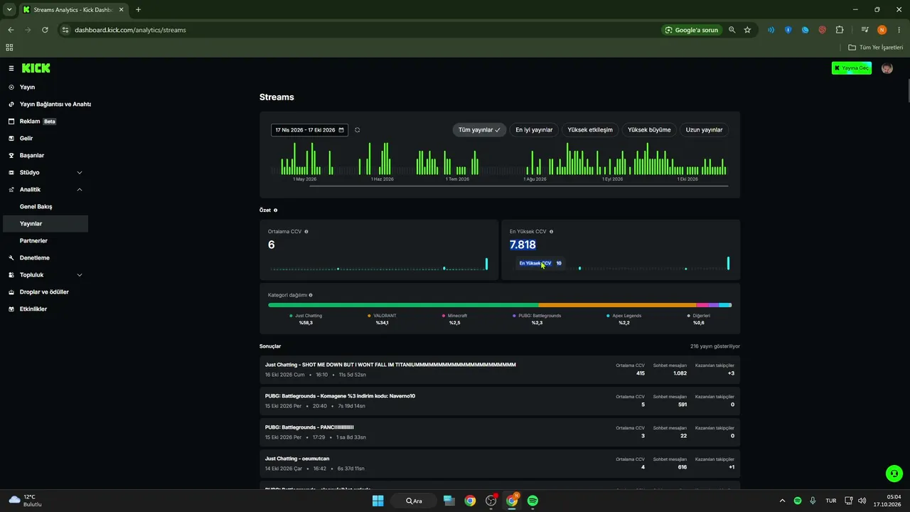This screenshot has height=512, width=910.
Task: Reload the page with browser refresh icon
Action: point(45,30)
